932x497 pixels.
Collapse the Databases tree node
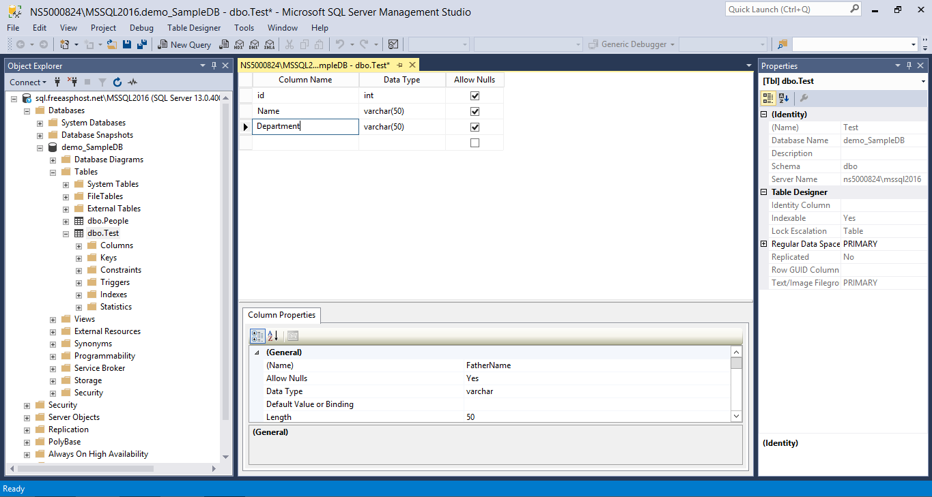click(27, 110)
